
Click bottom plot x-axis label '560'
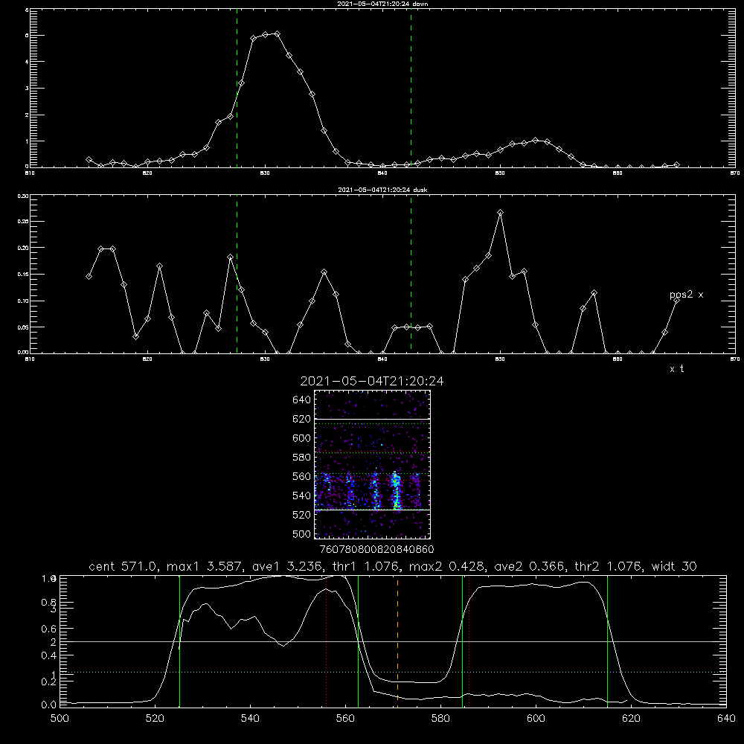coord(345,719)
